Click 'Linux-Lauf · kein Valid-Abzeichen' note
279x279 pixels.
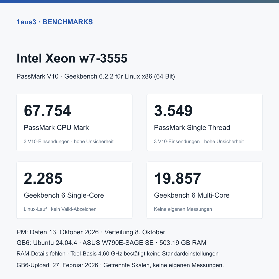(60, 209)
